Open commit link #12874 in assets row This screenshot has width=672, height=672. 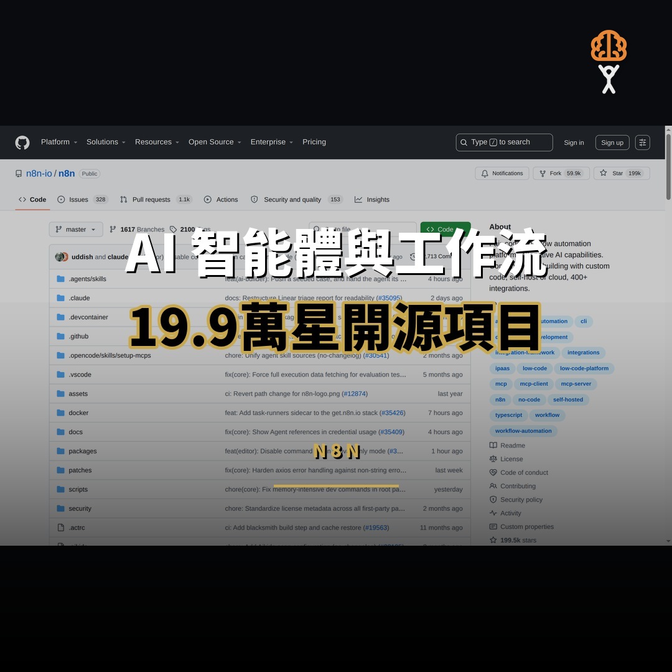pos(355,394)
